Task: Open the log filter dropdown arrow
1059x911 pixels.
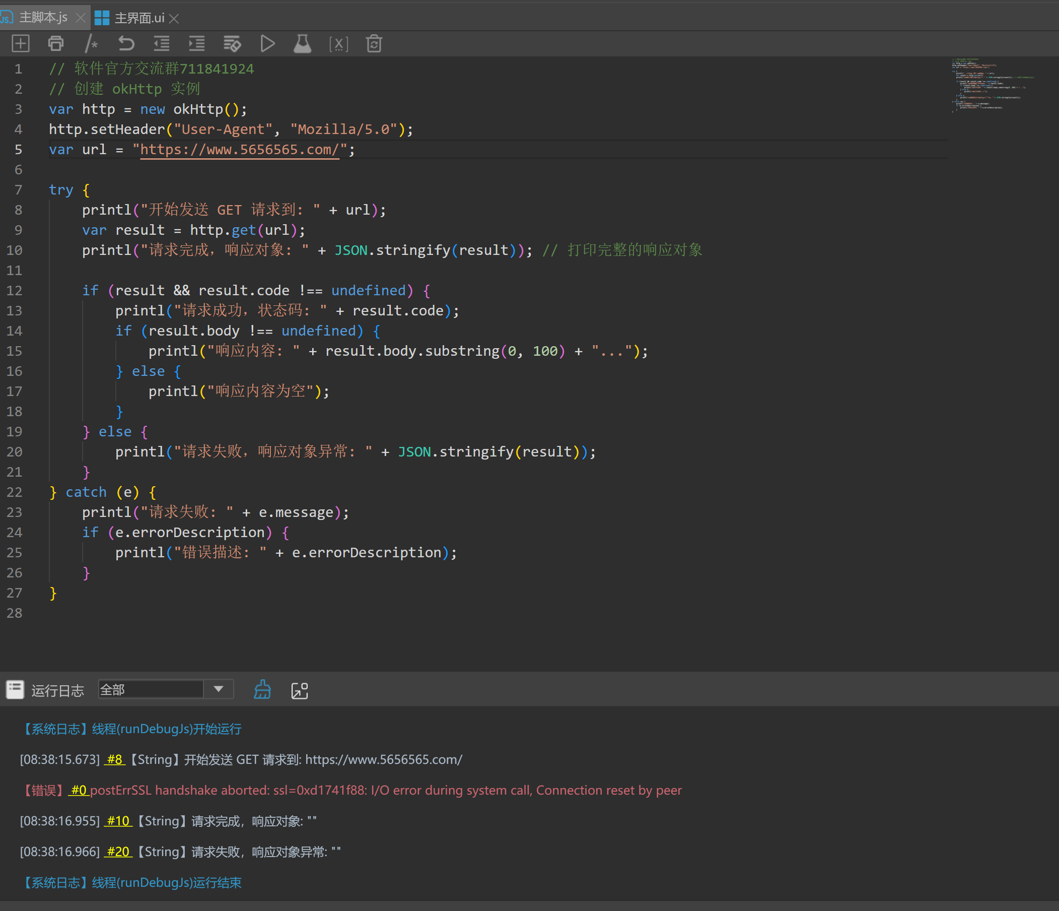Action: click(219, 689)
